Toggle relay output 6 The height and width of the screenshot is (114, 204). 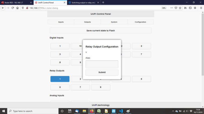[60, 87]
